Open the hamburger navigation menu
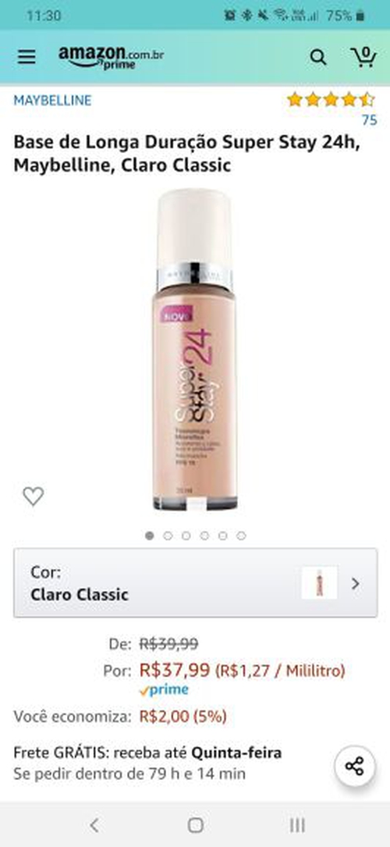 pyautogui.click(x=27, y=57)
